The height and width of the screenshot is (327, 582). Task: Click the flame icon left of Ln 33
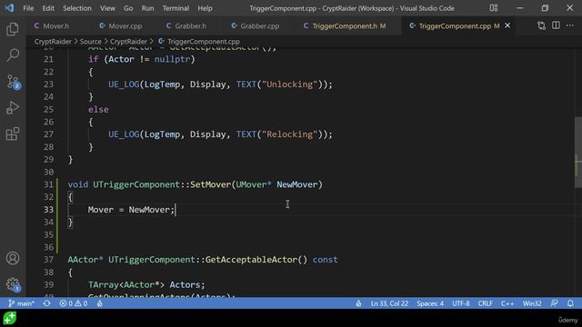[x=358, y=303]
